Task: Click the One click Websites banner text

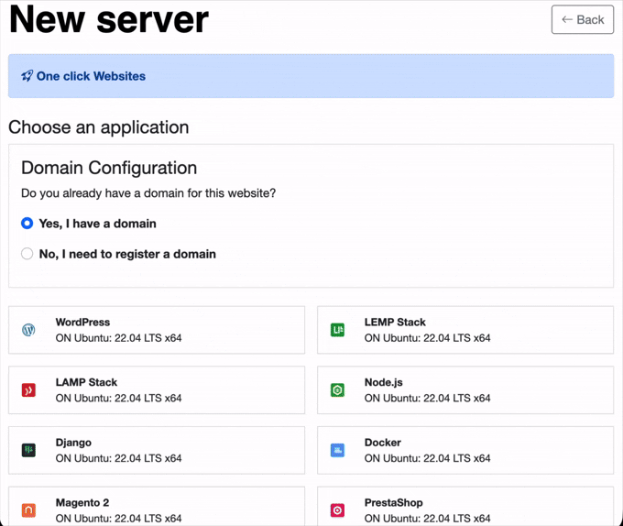Action: tap(91, 76)
